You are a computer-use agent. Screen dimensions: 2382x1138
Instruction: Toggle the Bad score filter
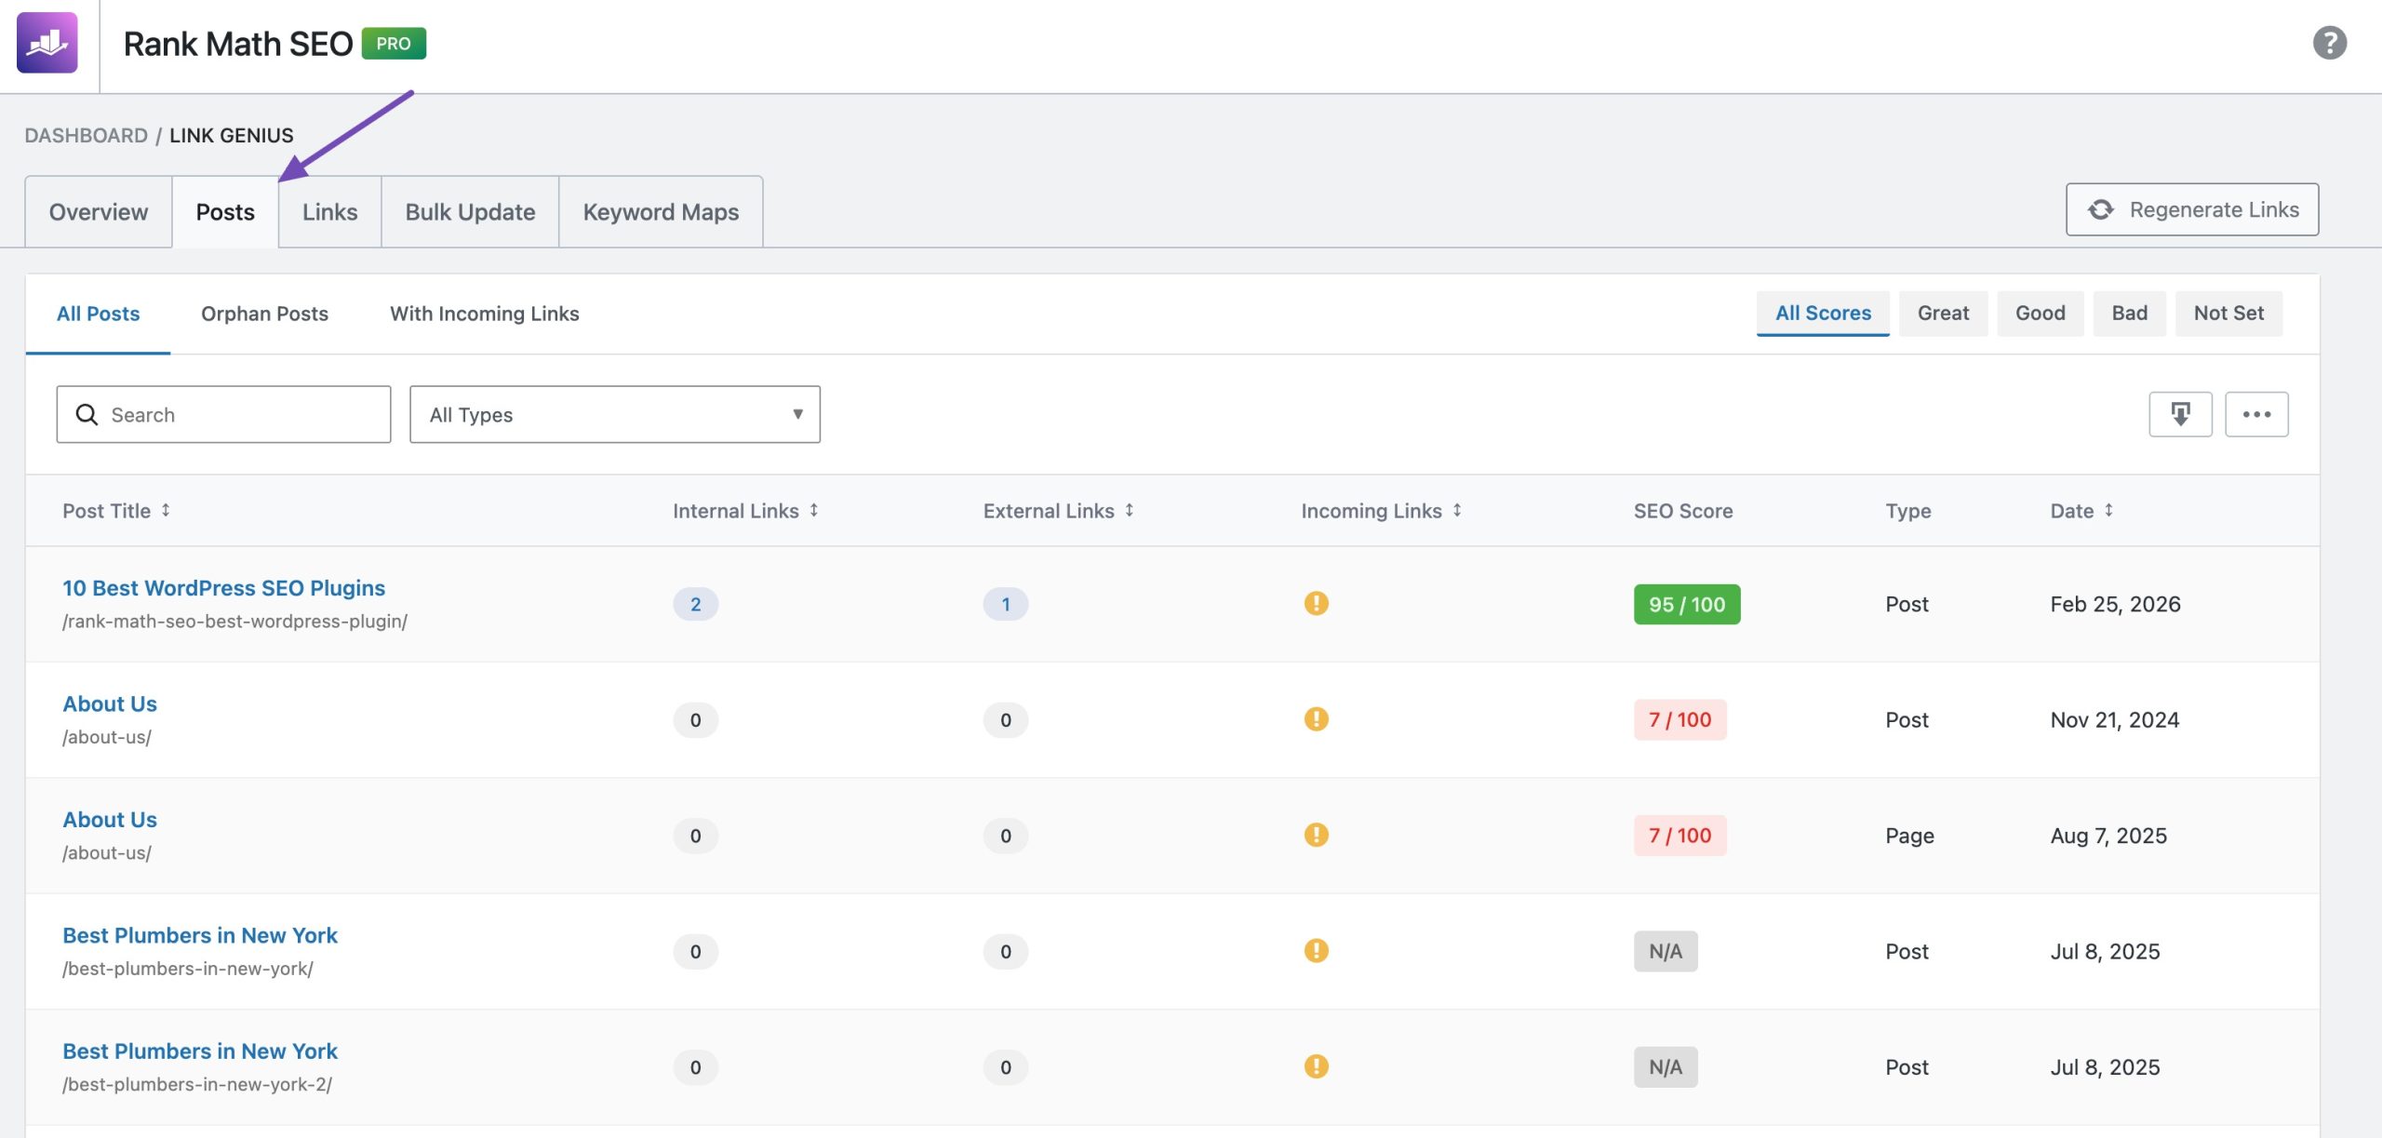point(2130,313)
